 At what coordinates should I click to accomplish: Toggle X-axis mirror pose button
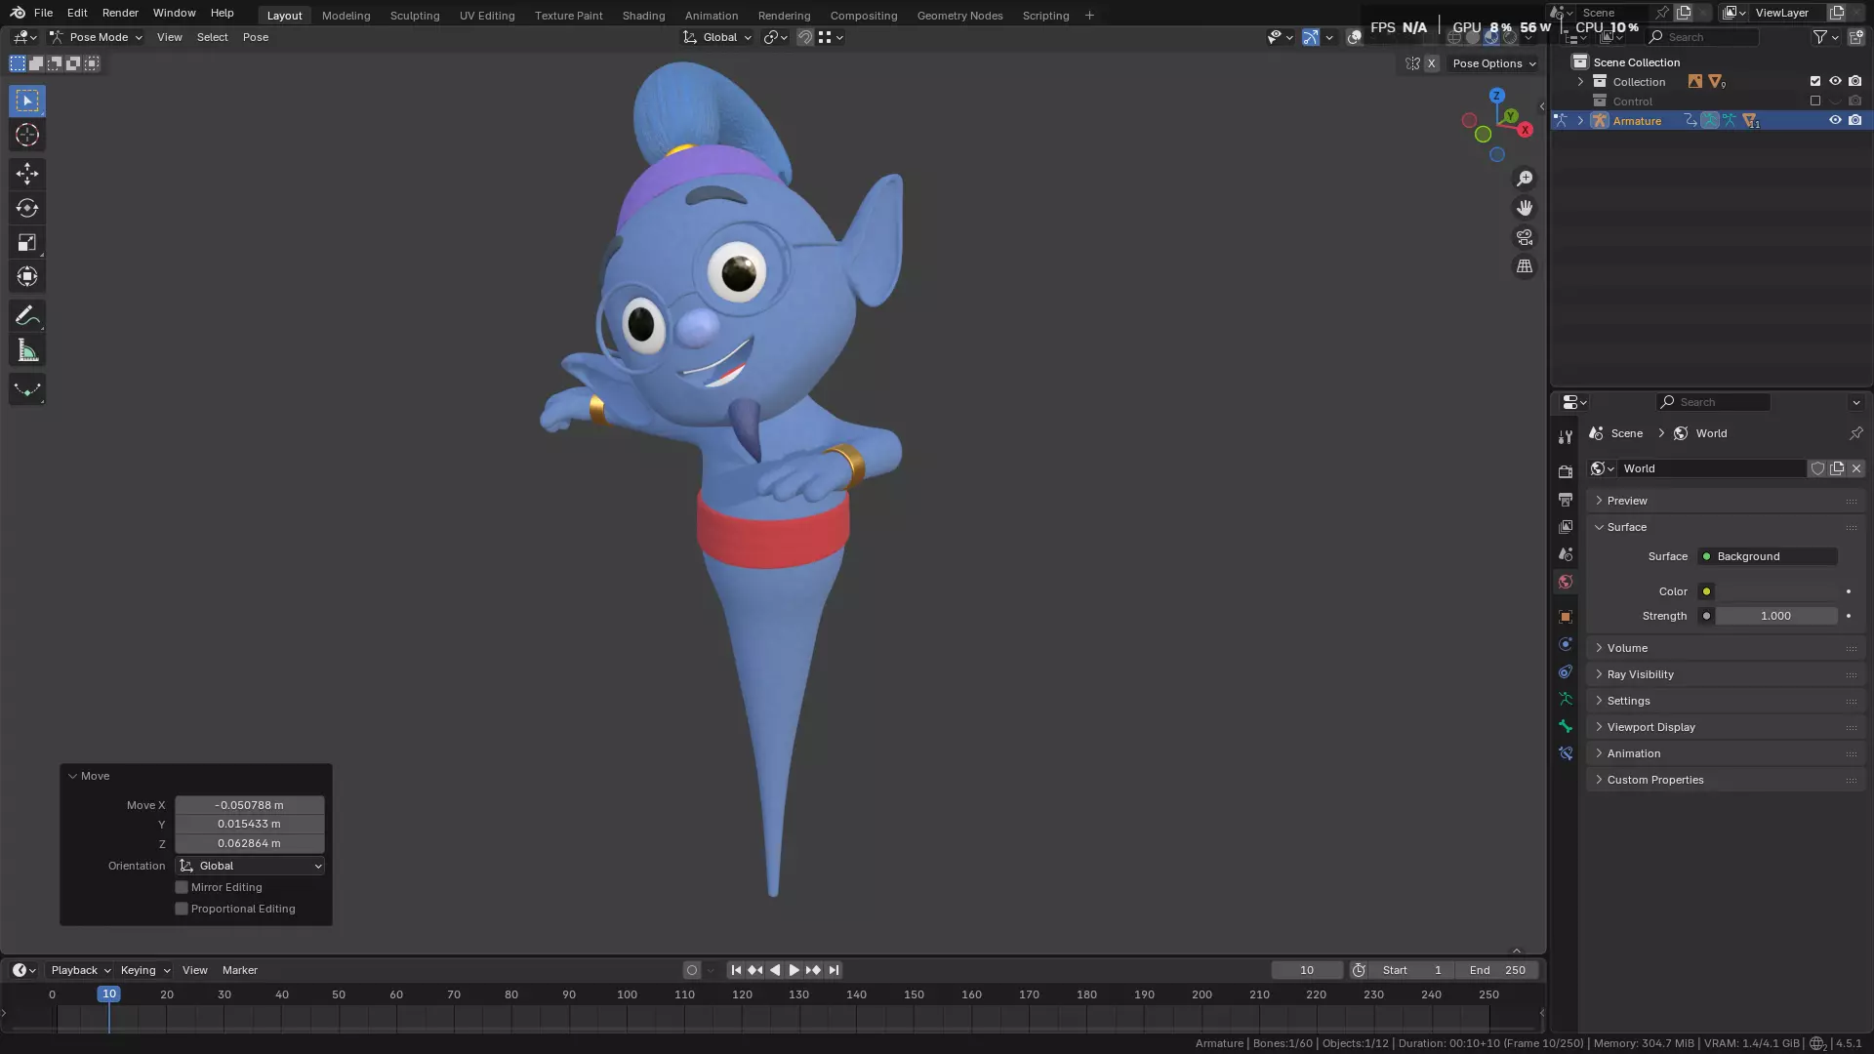[1432, 63]
